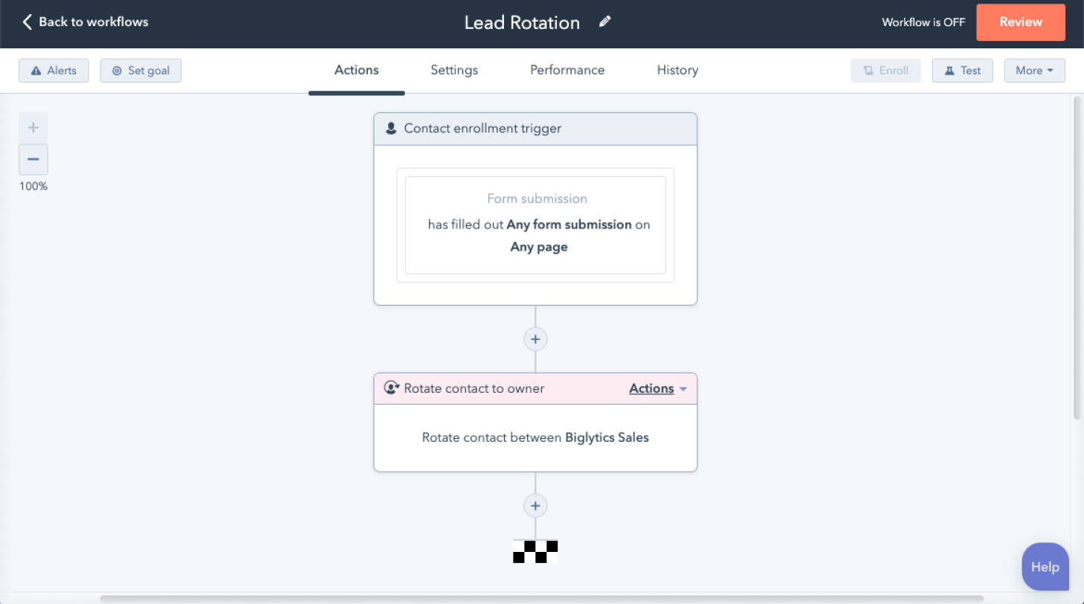
Task: Click the flask icon on the Test button
Action: tap(948, 70)
